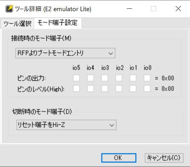Click the キャンセル(C) button

(164, 158)
